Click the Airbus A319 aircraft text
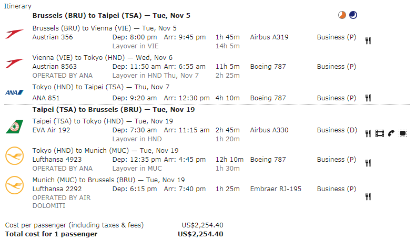The width and height of the screenshot is (415, 240). (x=269, y=37)
